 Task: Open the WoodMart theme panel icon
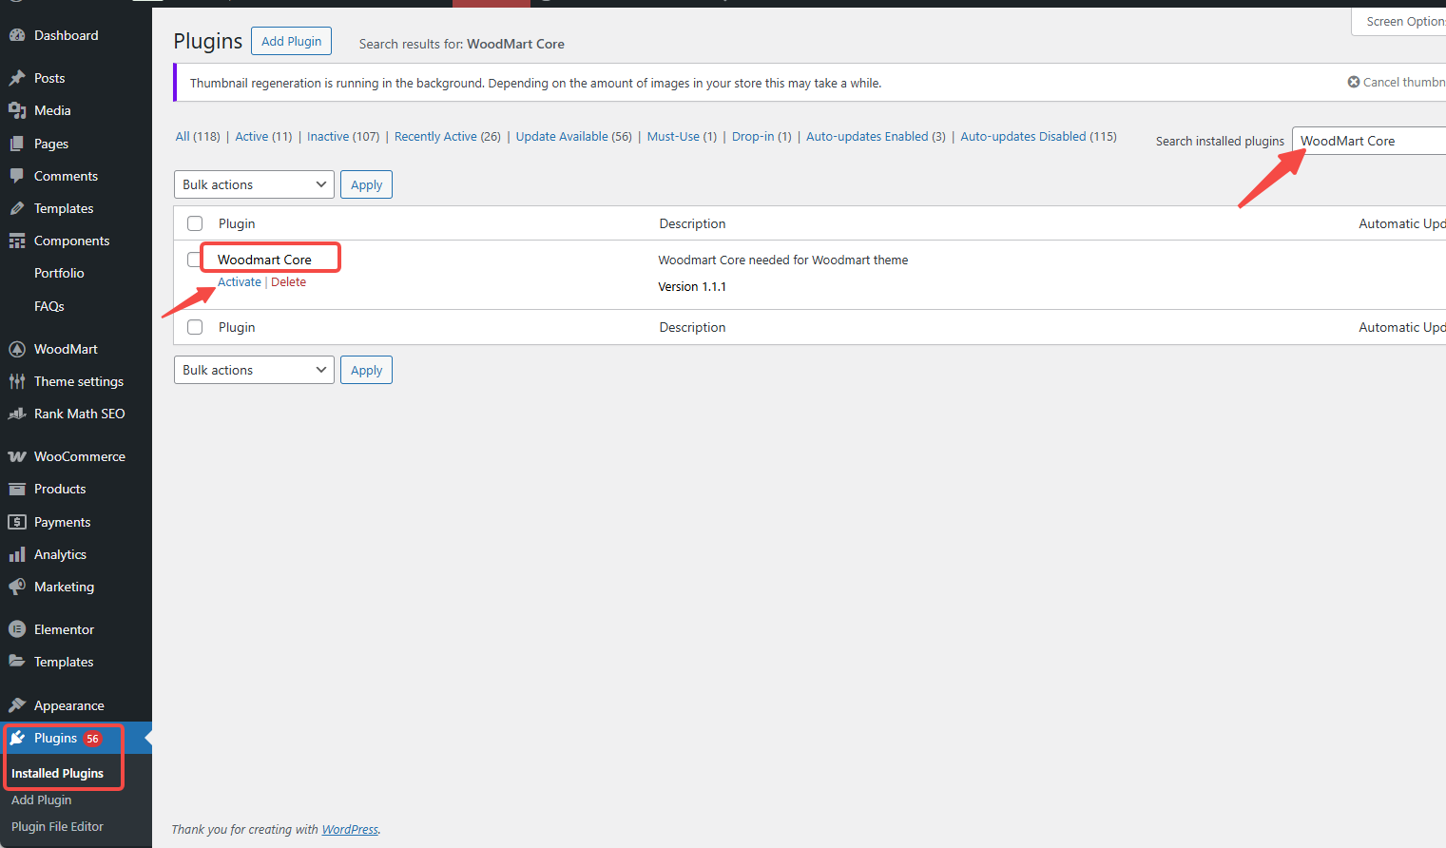click(19, 349)
